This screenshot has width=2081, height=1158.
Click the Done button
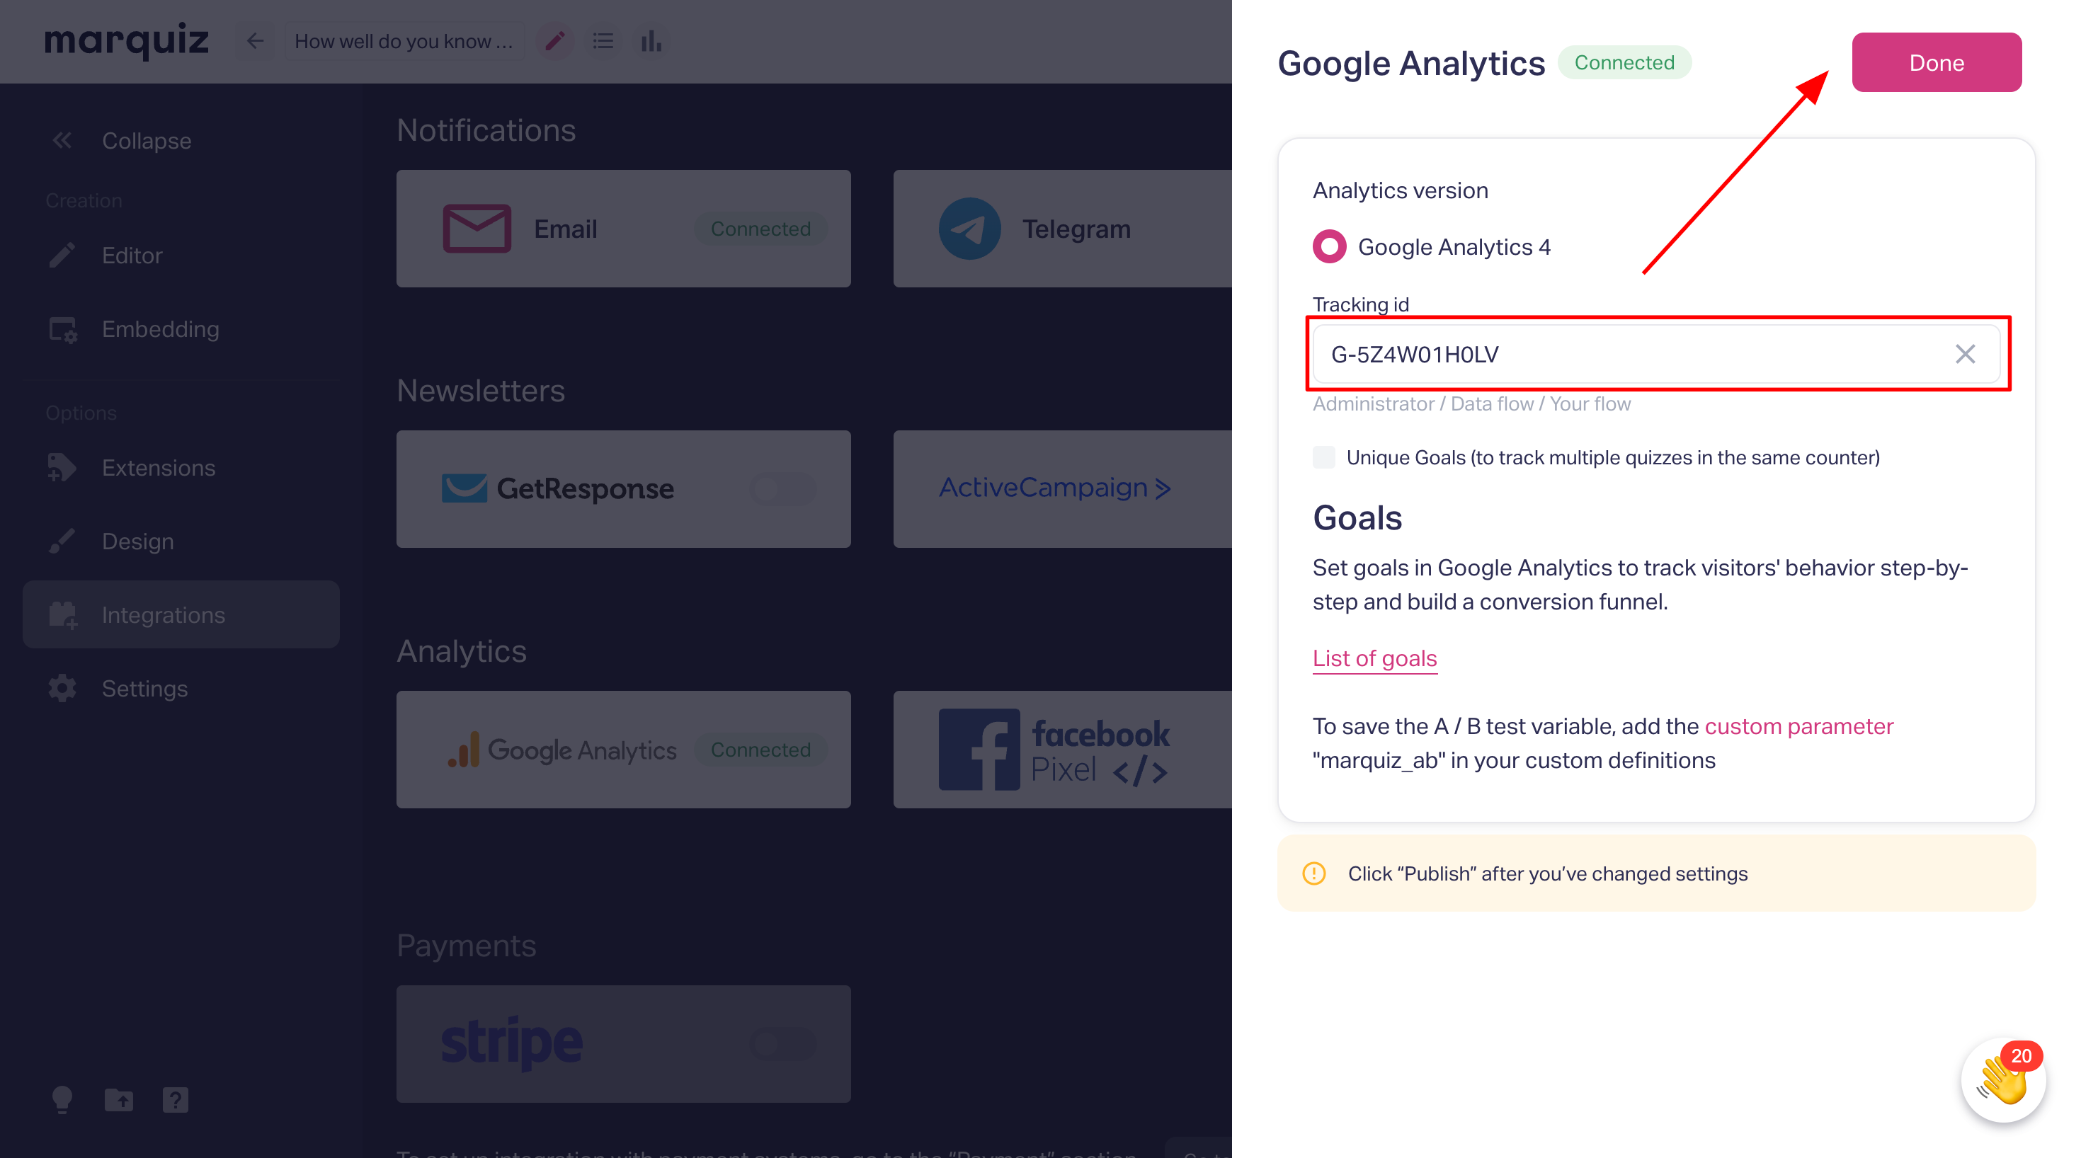point(1937,62)
